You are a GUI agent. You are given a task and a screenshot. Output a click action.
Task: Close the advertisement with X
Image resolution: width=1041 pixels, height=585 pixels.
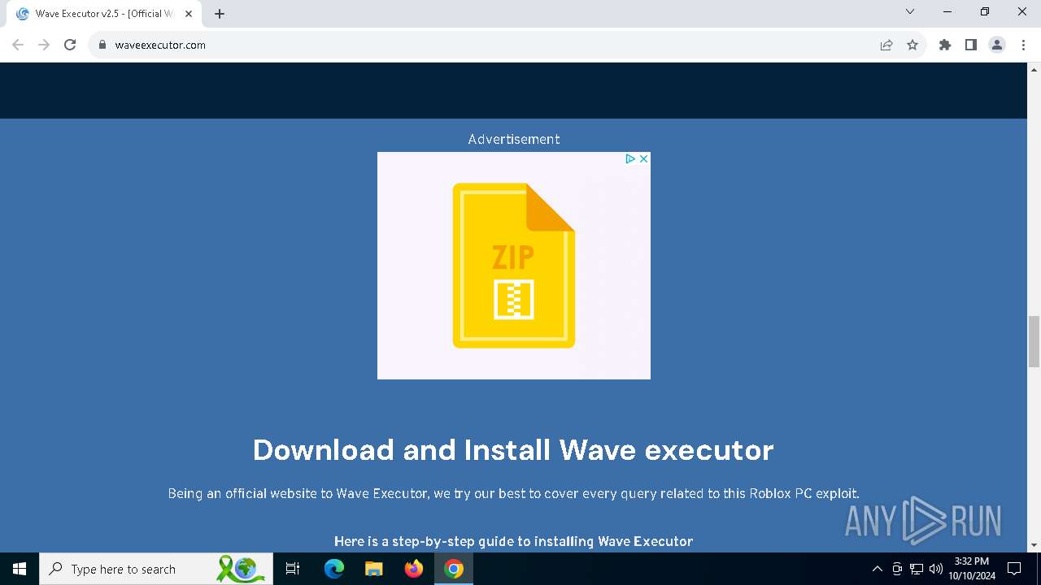(643, 158)
